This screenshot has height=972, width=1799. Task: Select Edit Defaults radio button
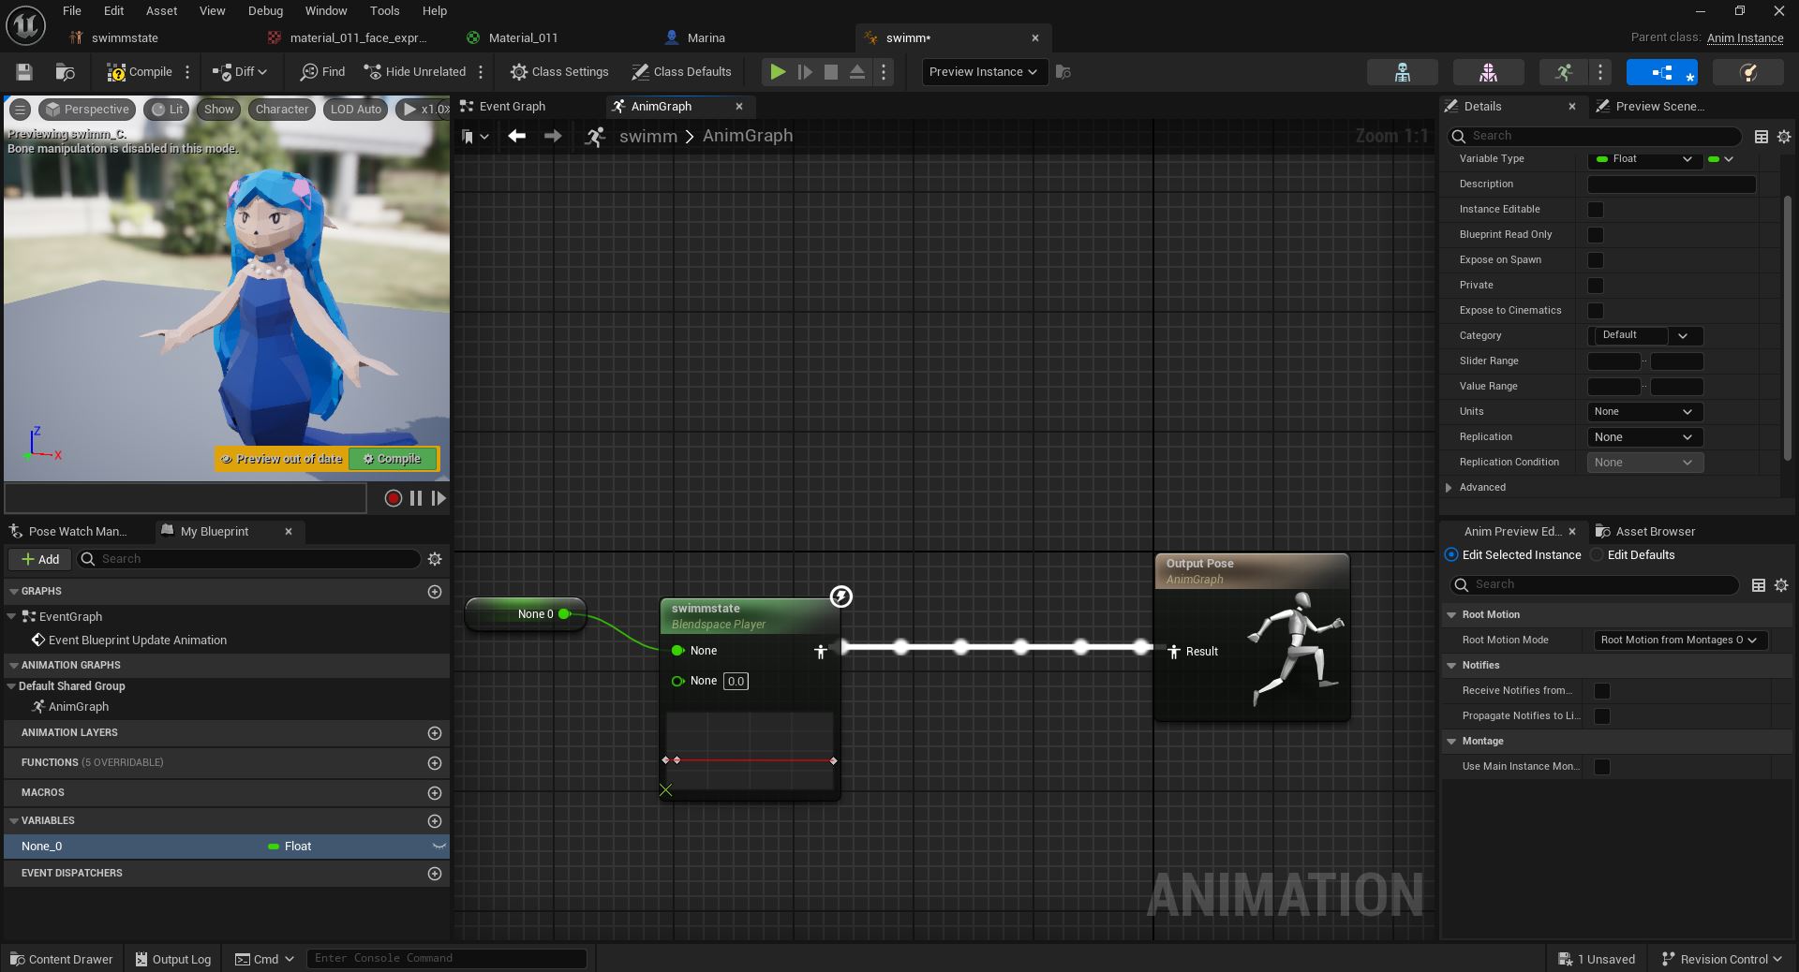click(1597, 555)
